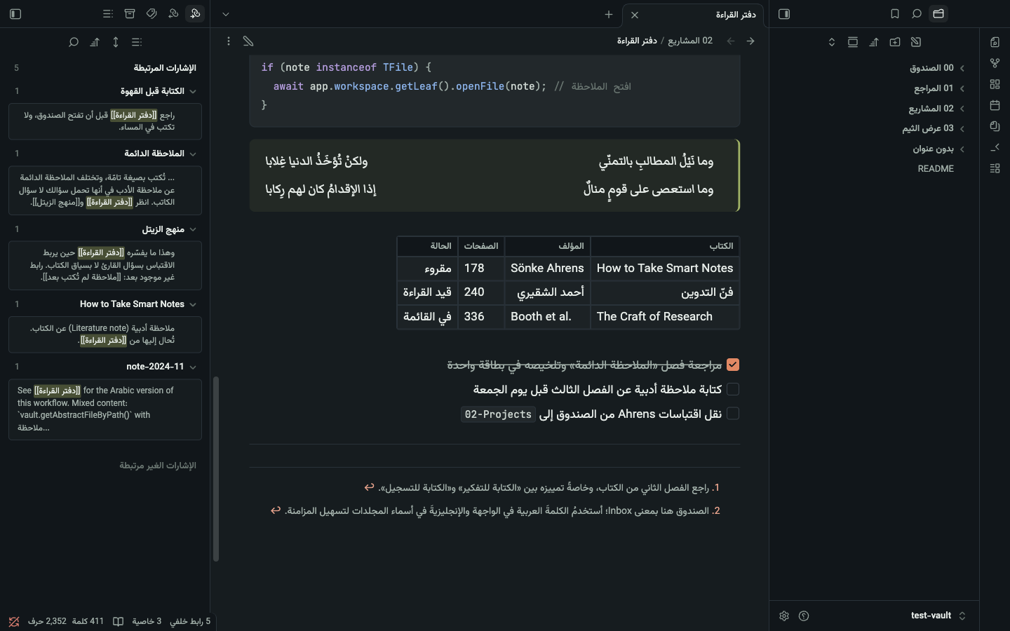Collapse the الملاحظة الدائمة backlink group
Viewport: 1010px width, 631px height.
pos(193,154)
